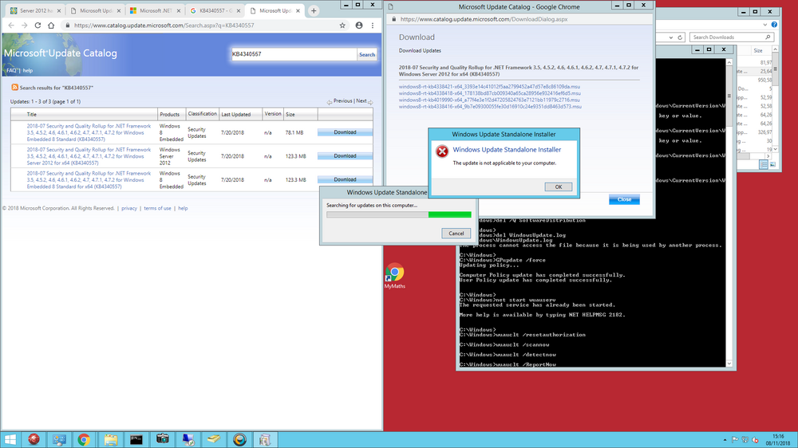
Task: Click OK in the 'not applicable' error dialog
Action: pos(559,187)
